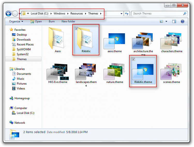Open the address bar history dropdown
This screenshot has height=147, width=194.
(x=122, y=14)
